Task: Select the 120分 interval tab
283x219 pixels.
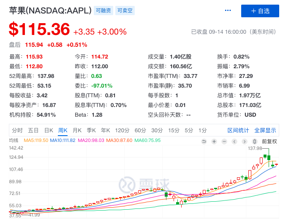Action: click(x=122, y=130)
